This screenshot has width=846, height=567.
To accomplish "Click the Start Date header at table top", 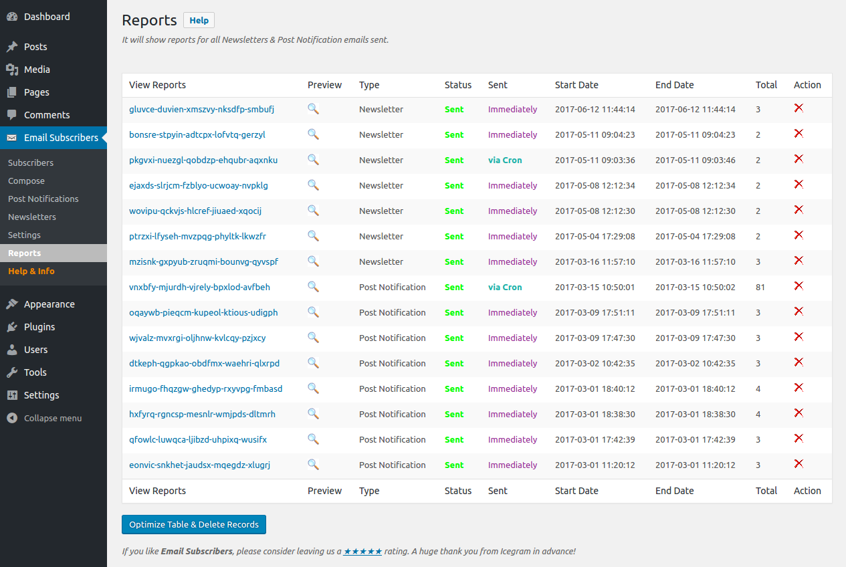I will [576, 85].
